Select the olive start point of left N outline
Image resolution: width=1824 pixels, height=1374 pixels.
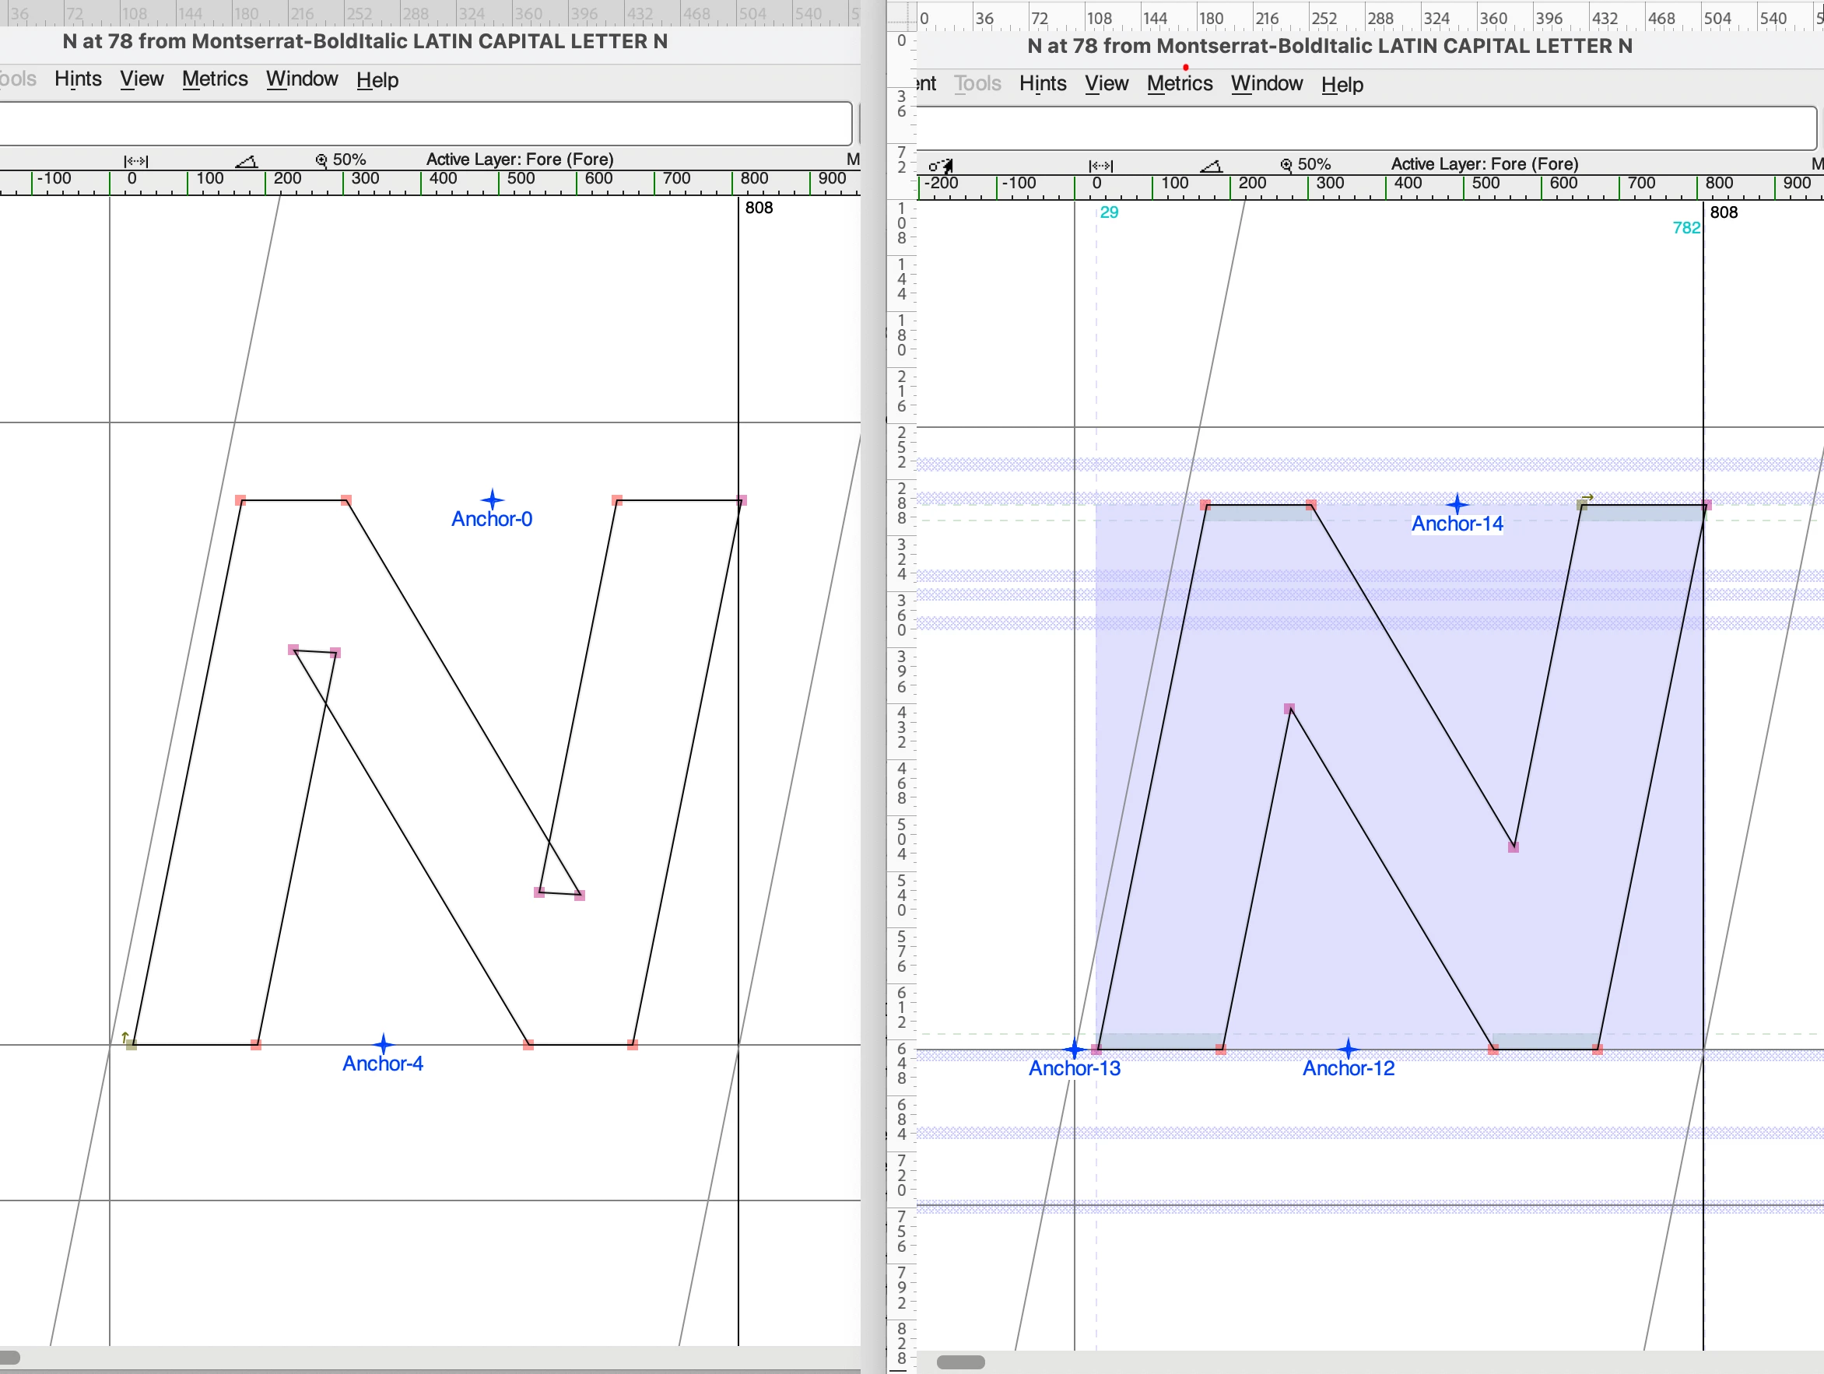131,1044
